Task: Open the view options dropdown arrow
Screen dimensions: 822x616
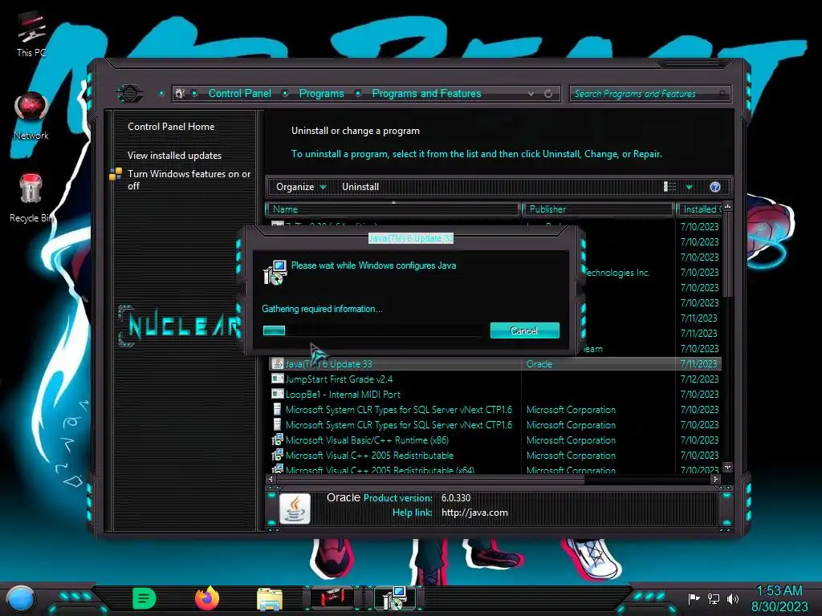Action: click(x=690, y=187)
